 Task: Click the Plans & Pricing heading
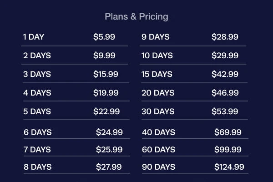click(x=136, y=17)
